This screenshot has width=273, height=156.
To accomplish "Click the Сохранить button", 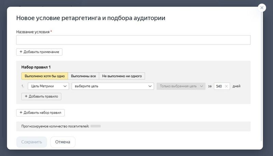I will coord(31,142).
